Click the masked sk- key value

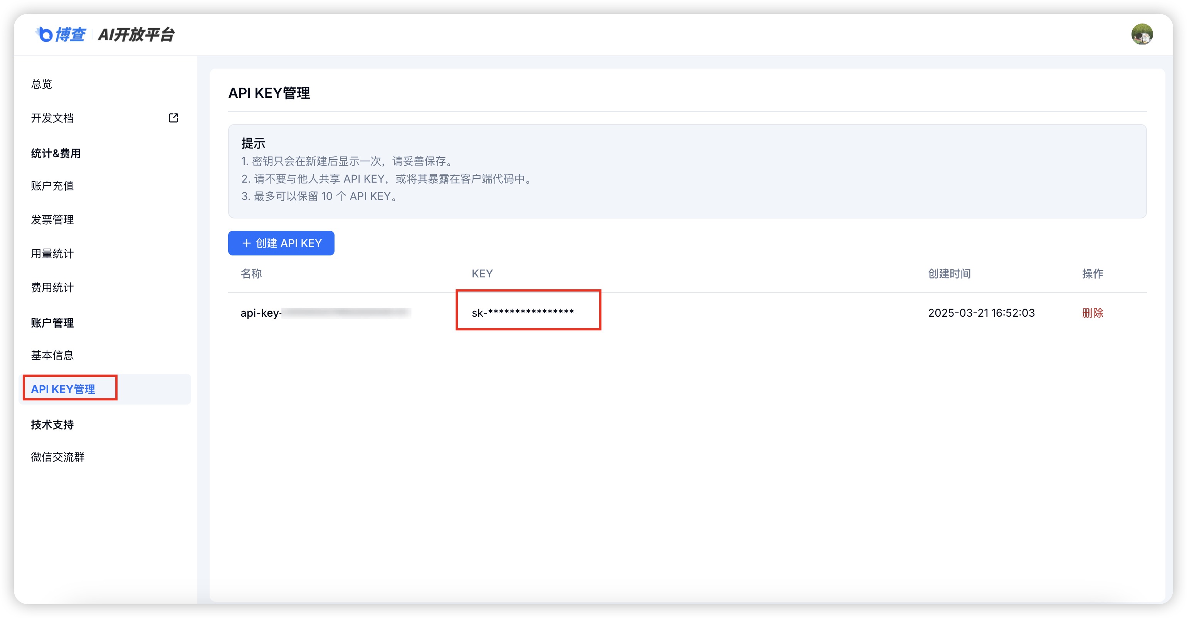coord(523,313)
